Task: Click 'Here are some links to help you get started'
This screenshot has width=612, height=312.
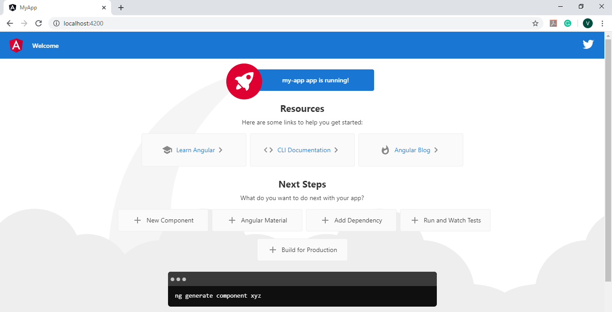Action: [302, 122]
